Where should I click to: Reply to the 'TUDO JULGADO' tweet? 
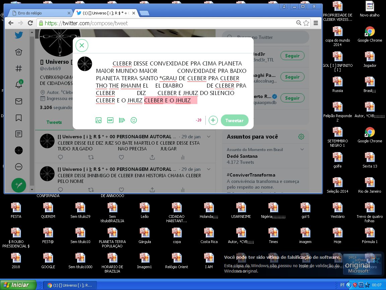click(60, 157)
